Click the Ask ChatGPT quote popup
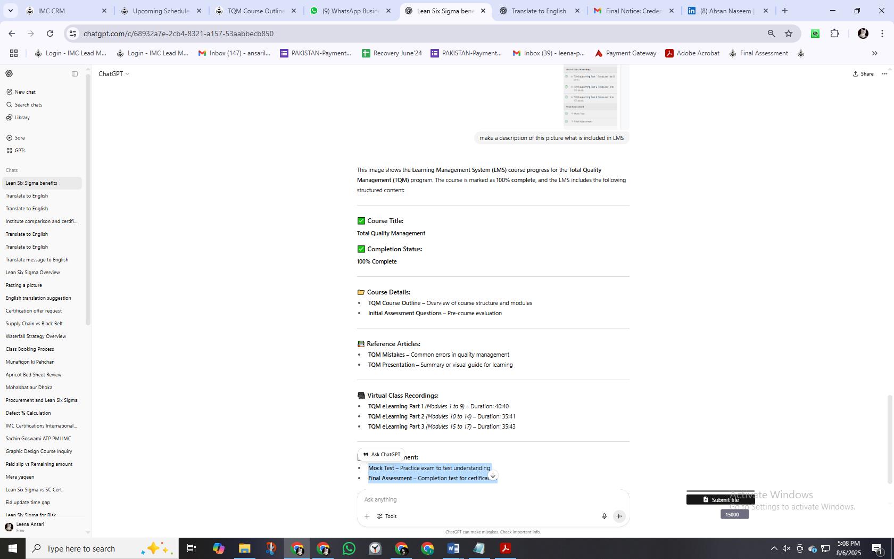The width and height of the screenshot is (894, 559). pyautogui.click(x=381, y=454)
